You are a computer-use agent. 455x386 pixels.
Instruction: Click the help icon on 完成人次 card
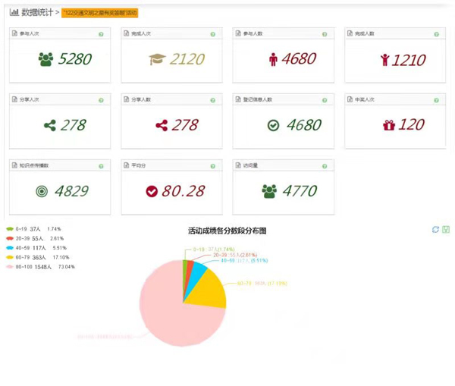click(x=213, y=35)
